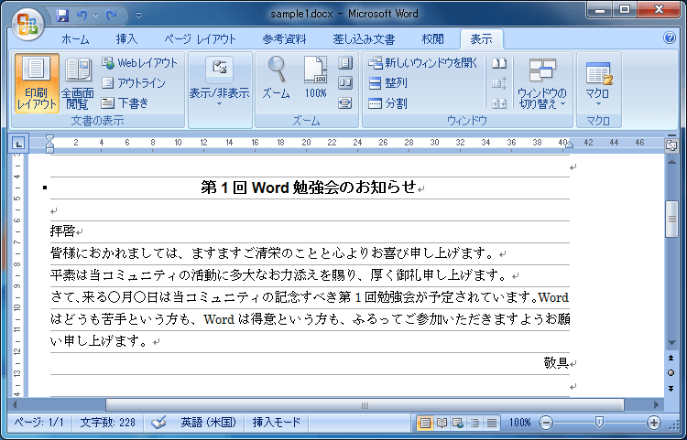Viewport: 687px width, 440px height.
Task: Click next page double-arrow button
Action: pos(671,388)
